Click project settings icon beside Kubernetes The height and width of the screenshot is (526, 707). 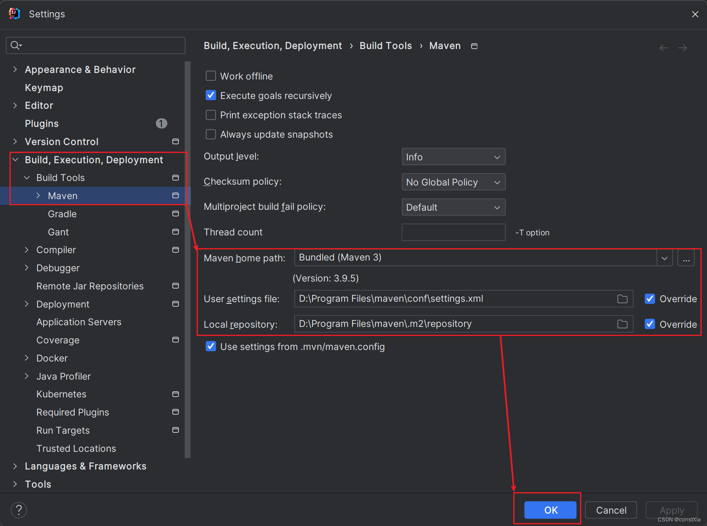click(176, 394)
